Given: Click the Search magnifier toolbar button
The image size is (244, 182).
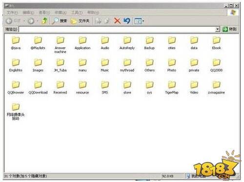Looking at the screenshot, I should click(x=60, y=21).
